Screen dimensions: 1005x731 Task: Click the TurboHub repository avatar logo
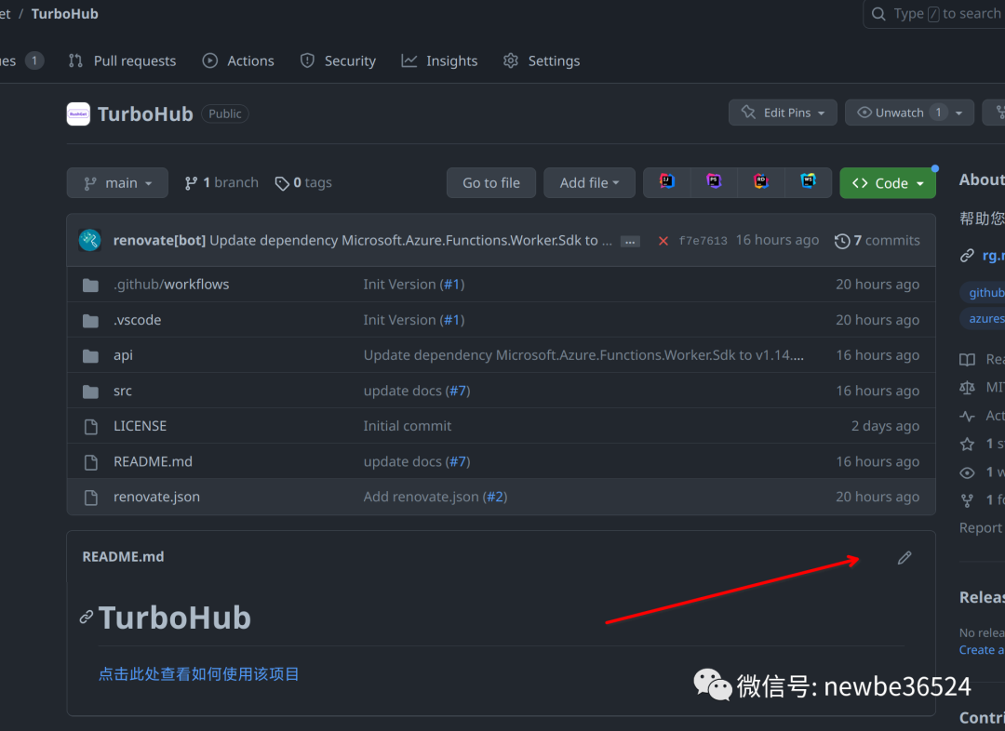(78, 114)
